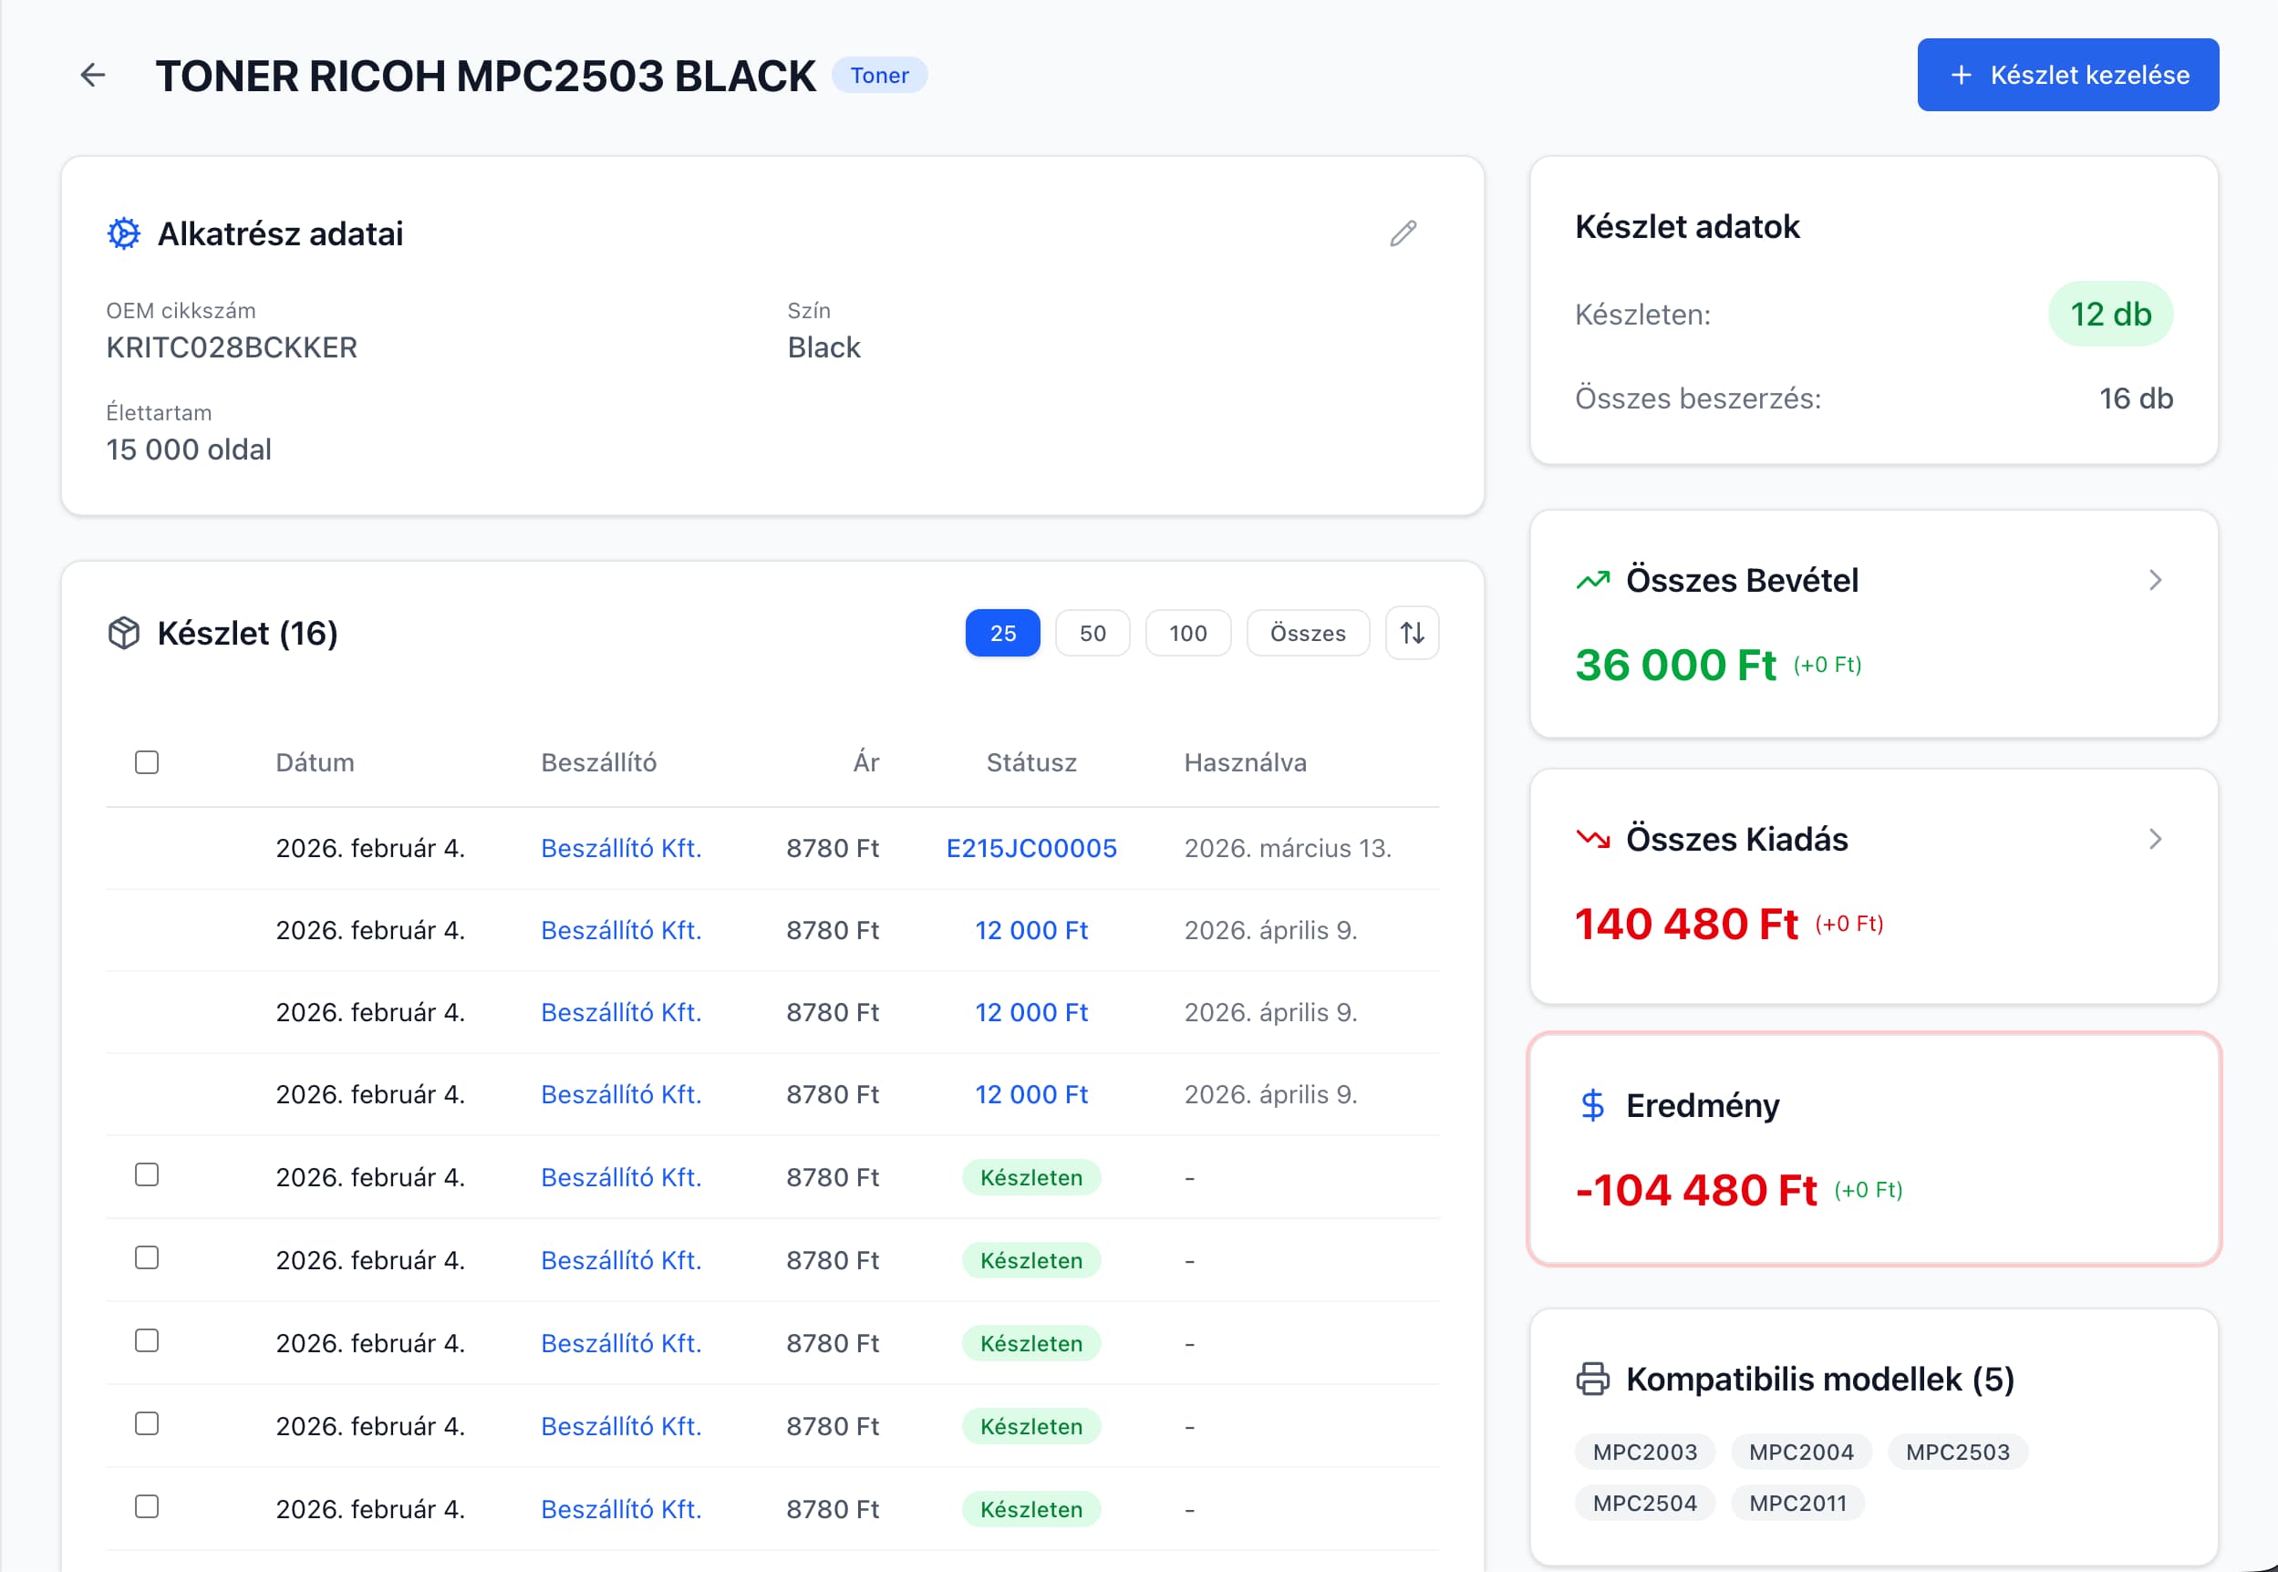This screenshot has height=1572, width=2278.
Task: Click the Toner category badge
Action: point(879,76)
